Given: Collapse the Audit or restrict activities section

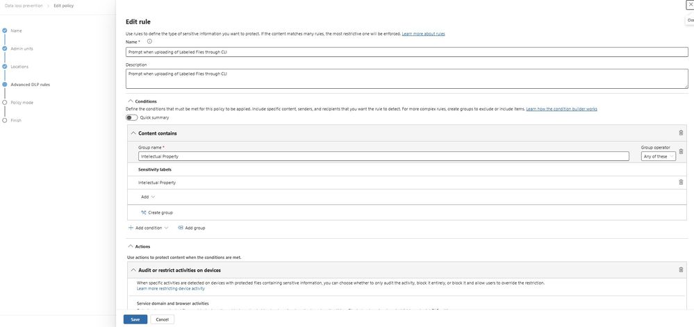Looking at the screenshot, I should point(133,270).
